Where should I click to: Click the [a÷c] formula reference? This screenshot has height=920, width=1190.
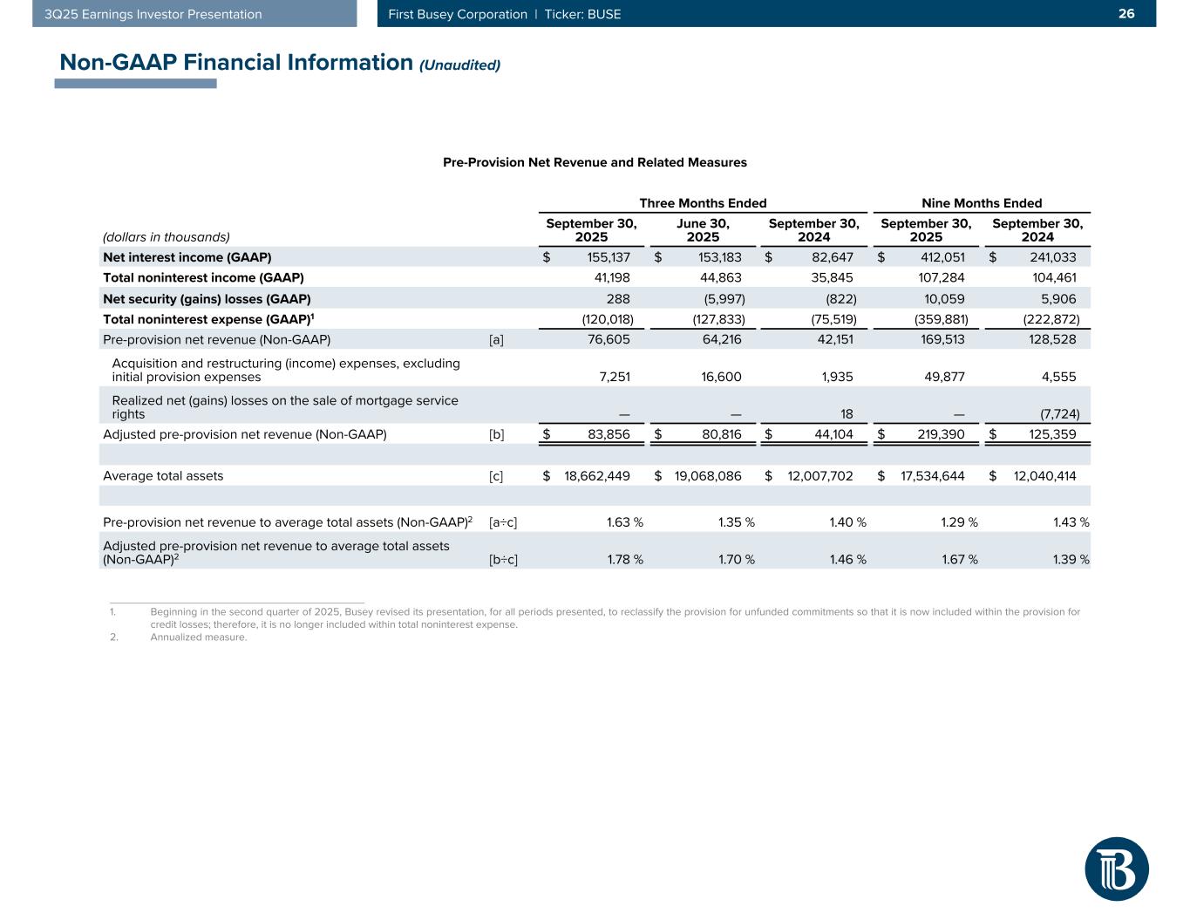coord(503,523)
